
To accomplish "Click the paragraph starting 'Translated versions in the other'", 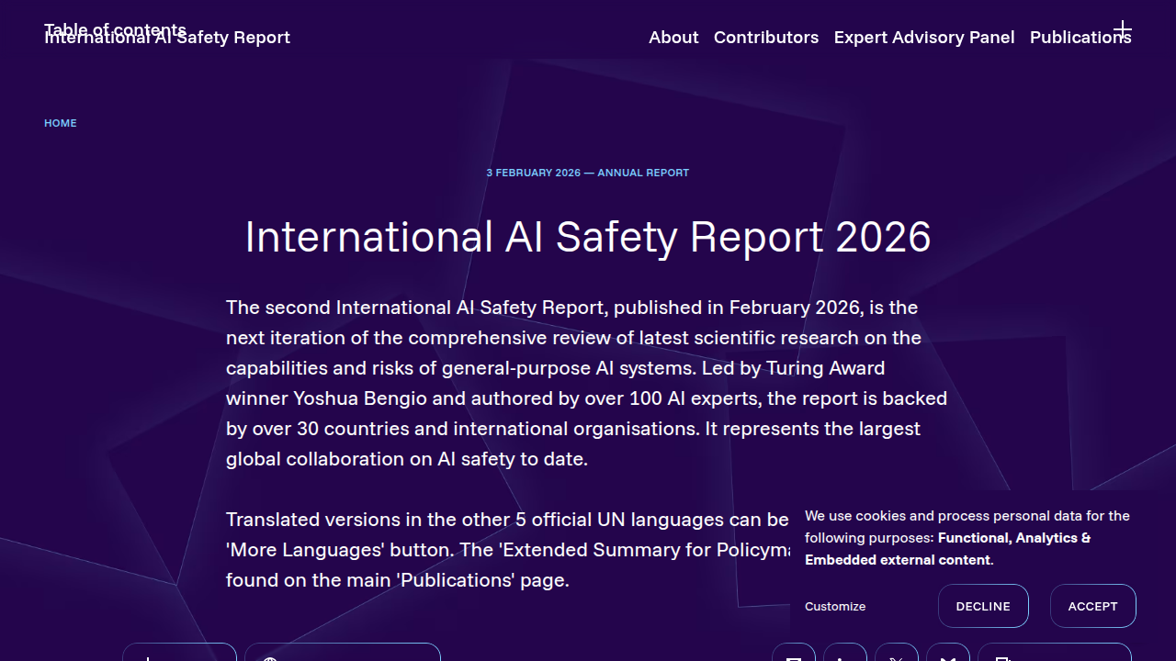I will tap(507, 550).
